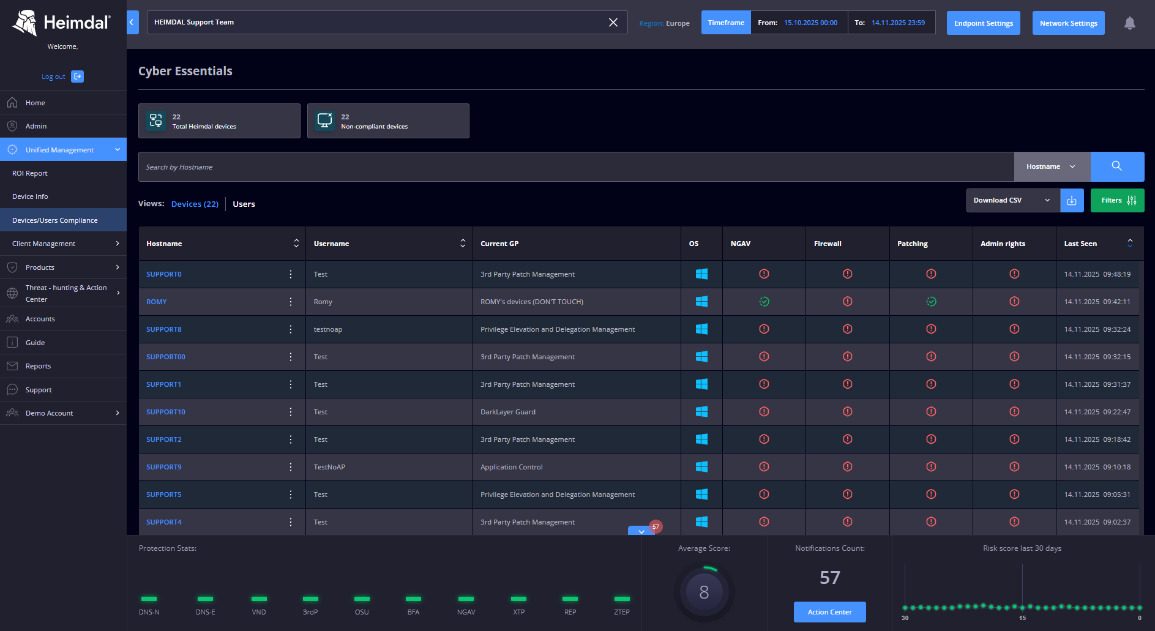
Task: Click the search magnifier button
Action: (1117, 166)
